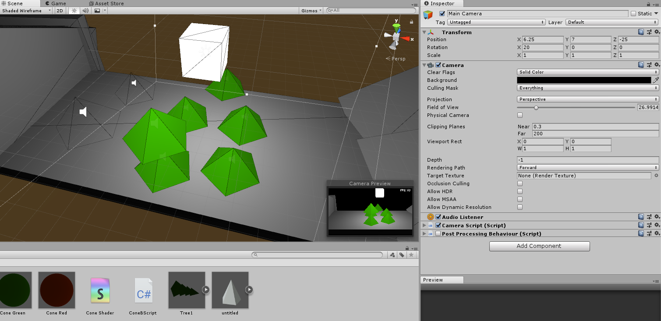
Task: Open Rendering Path Forward dropdown
Action: pos(588,168)
